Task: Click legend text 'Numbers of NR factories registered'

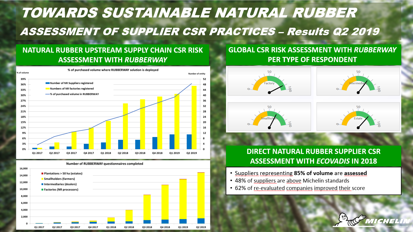Action: tap(72, 89)
